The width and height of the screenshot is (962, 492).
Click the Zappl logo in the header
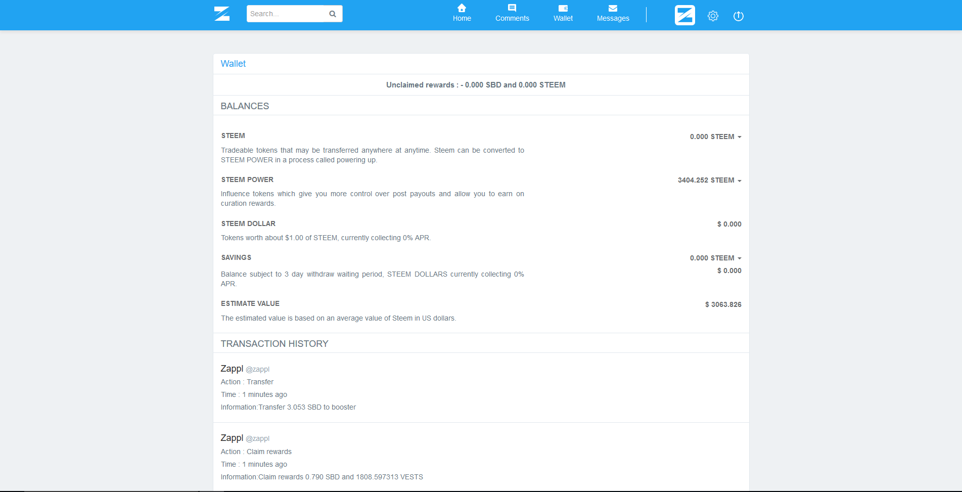[x=222, y=14]
